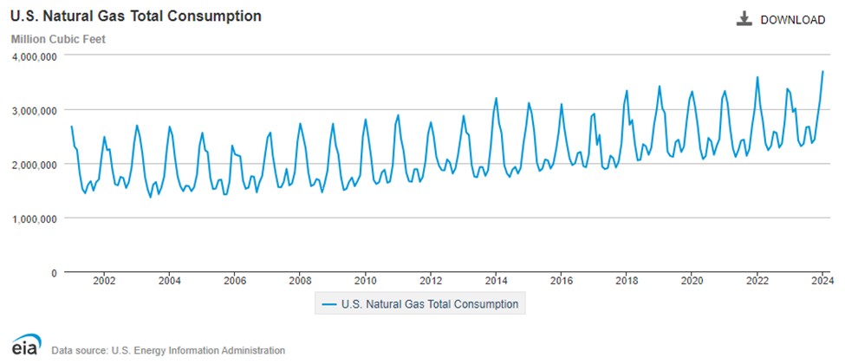Click the 1,000,000 y-axis label
This screenshot has width=845, height=364.
click(35, 218)
